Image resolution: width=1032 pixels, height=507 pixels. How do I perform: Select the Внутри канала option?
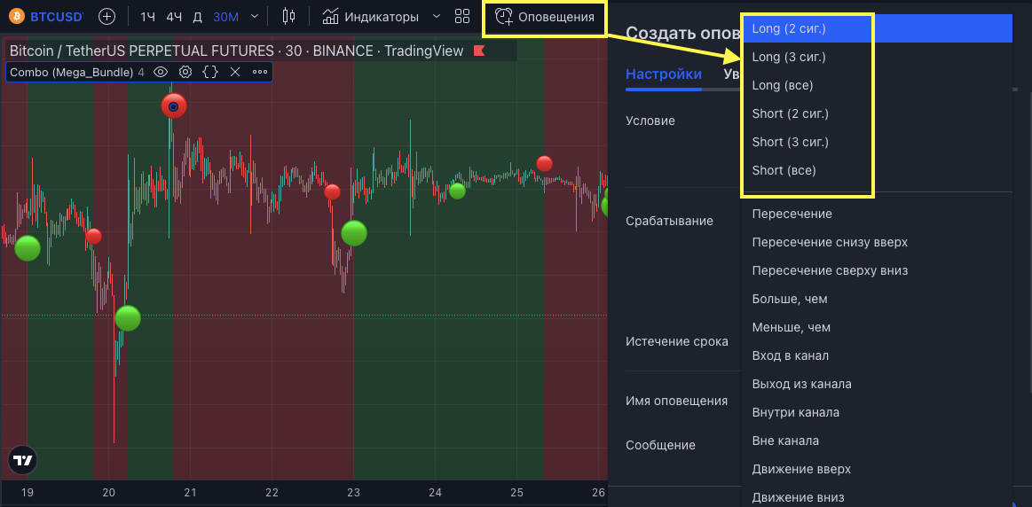[x=877, y=412]
